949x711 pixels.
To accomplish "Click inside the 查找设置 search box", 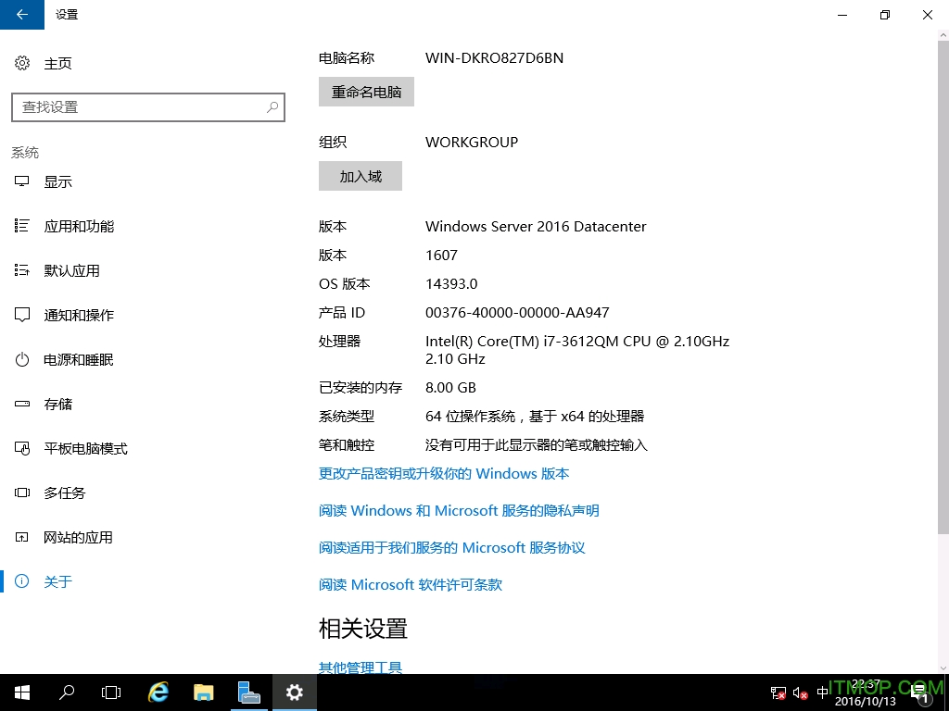I will pos(148,107).
